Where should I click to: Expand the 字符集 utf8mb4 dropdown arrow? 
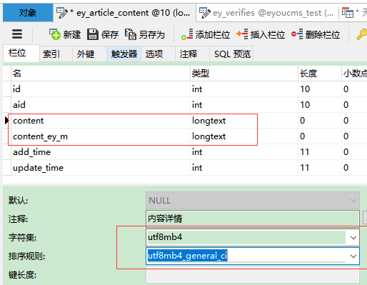[x=353, y=237]
